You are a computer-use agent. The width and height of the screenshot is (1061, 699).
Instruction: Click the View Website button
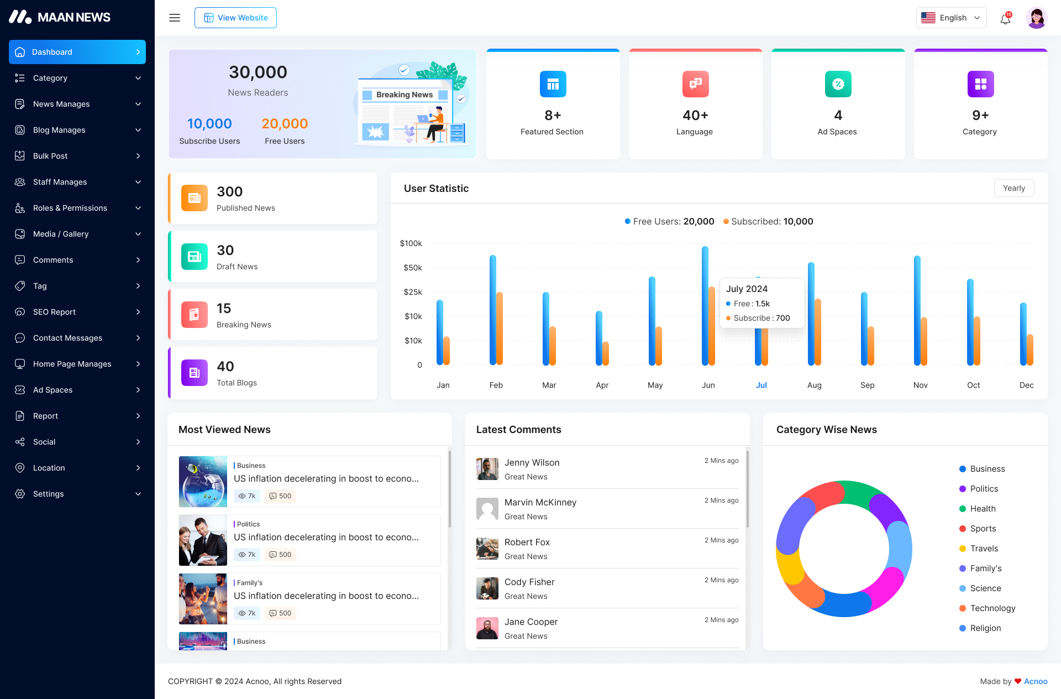pos(235,18)
